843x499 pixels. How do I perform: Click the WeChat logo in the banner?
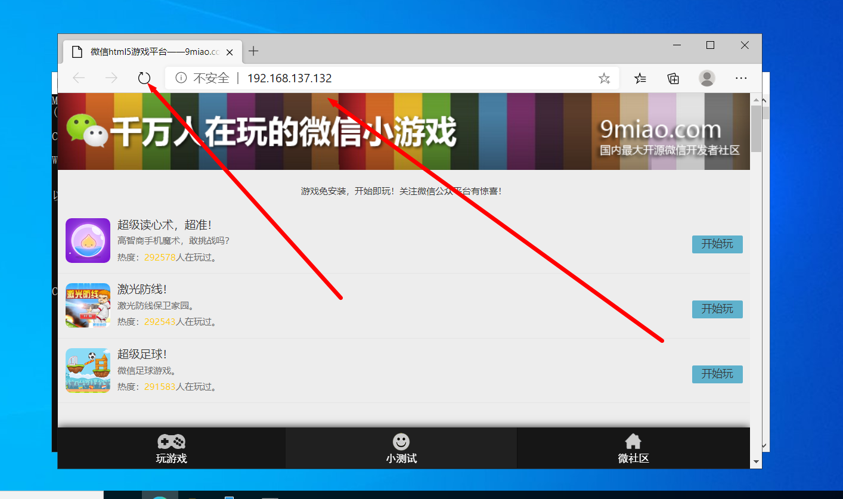tap(87, 131)
